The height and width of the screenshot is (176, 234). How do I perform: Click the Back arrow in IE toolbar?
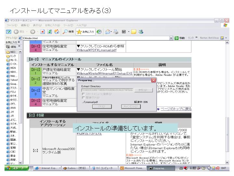(16, 32)
